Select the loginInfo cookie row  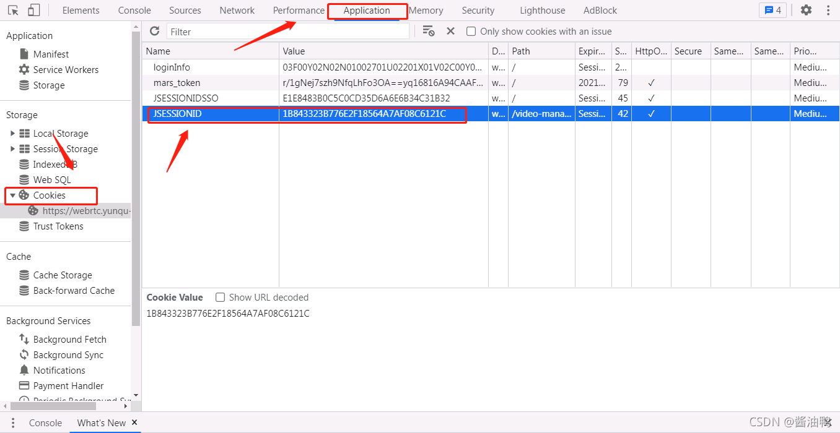(491, 67)
